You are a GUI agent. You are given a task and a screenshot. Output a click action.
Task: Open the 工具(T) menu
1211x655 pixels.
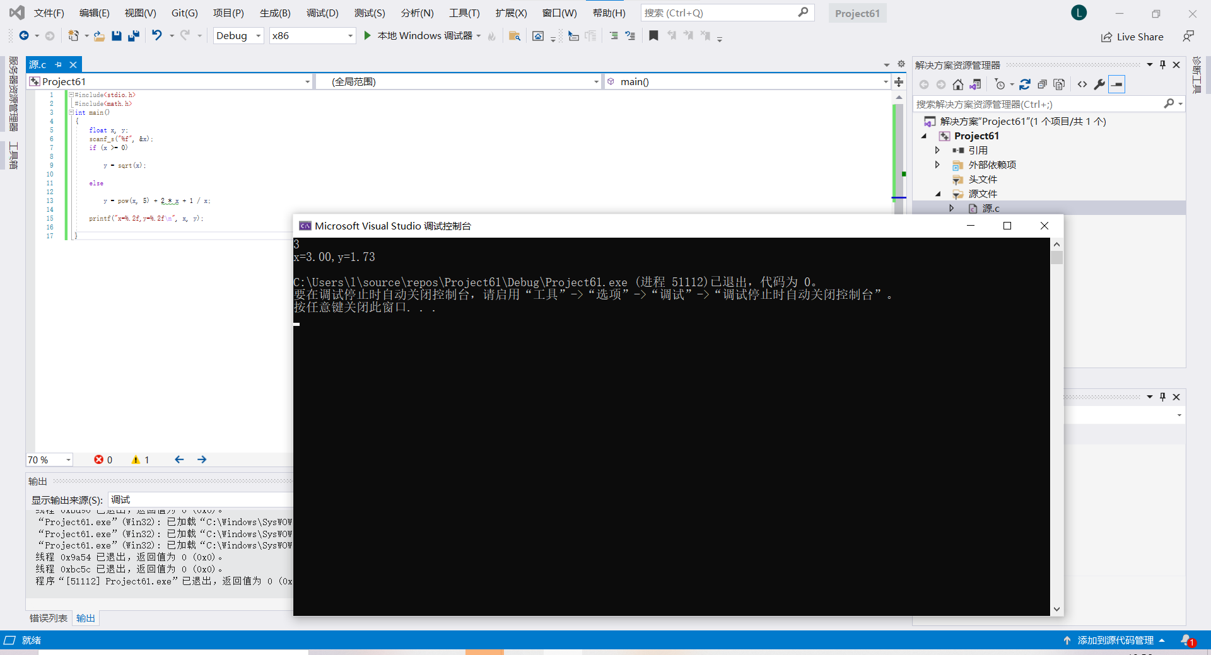click(x=464, y=13)
